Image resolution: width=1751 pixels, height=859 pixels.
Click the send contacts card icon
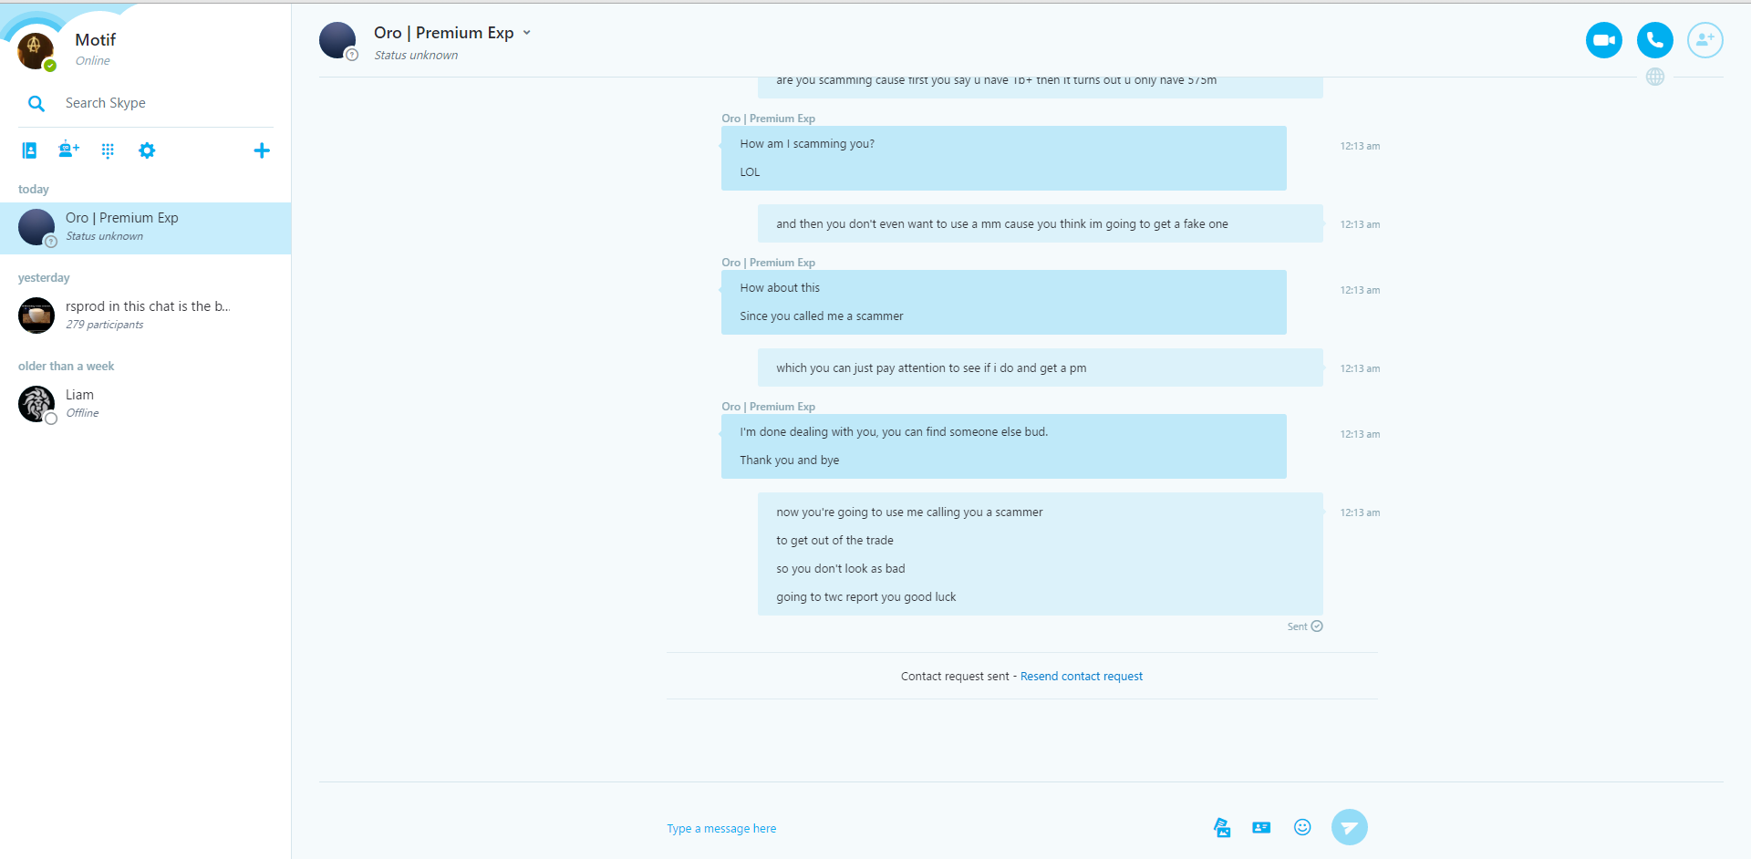coord(1261,827)
